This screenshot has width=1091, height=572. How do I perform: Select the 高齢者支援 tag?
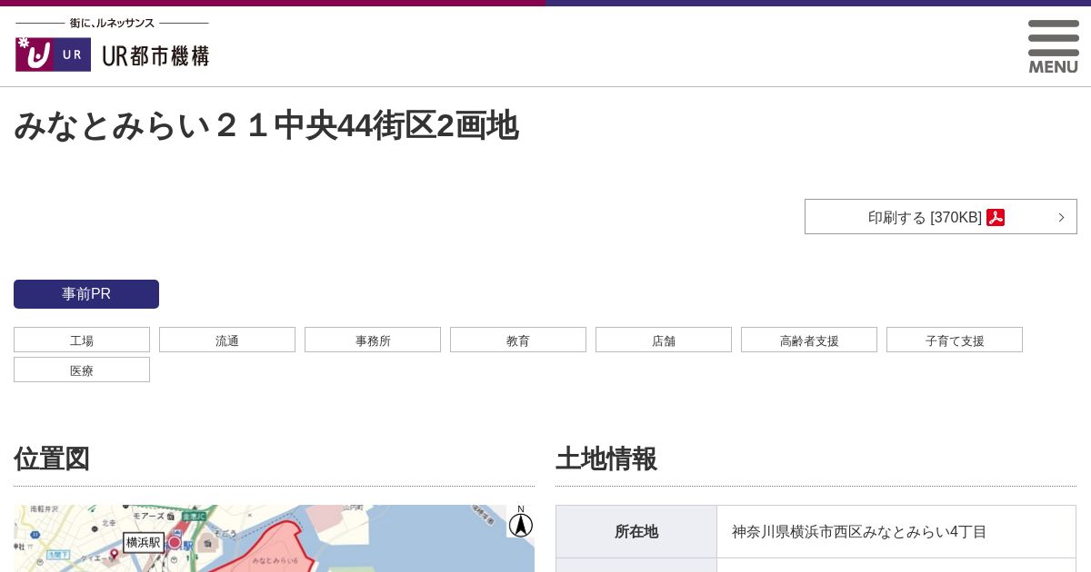(809, 340)
